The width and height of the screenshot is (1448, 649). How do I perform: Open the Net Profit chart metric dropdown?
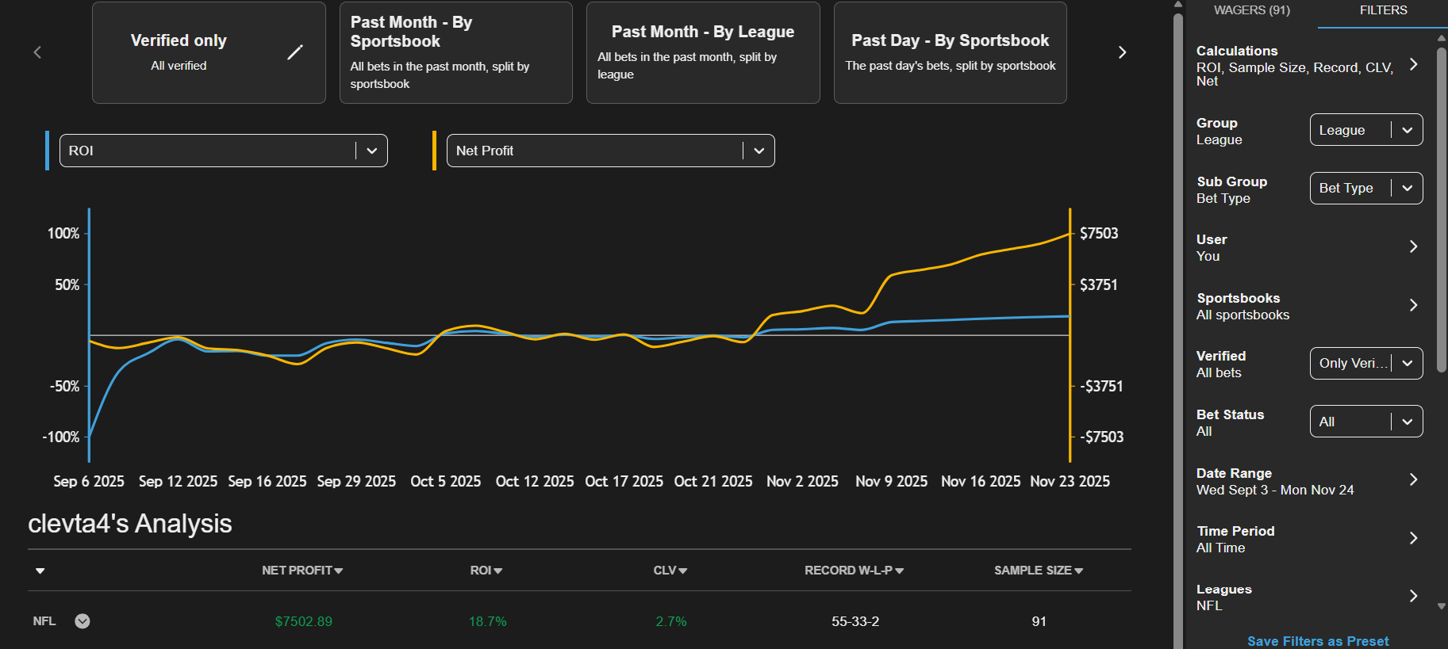tap(610, 151)
